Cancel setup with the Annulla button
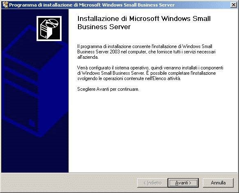 coord(218,183)
